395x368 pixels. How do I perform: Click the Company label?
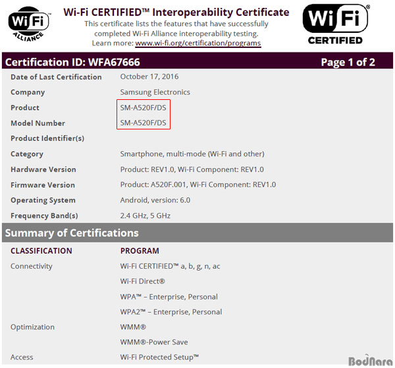(x=28, y=92)
